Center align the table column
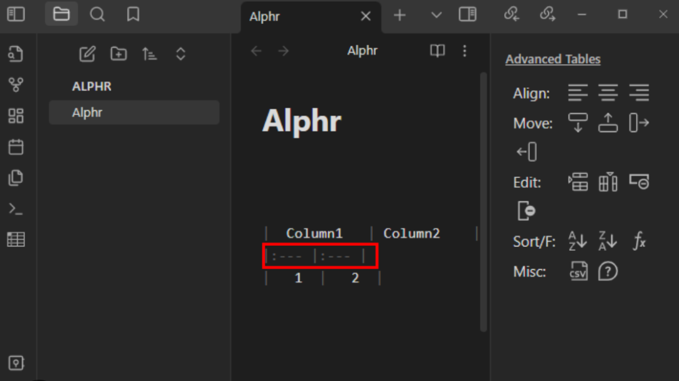 pos(609,92)
